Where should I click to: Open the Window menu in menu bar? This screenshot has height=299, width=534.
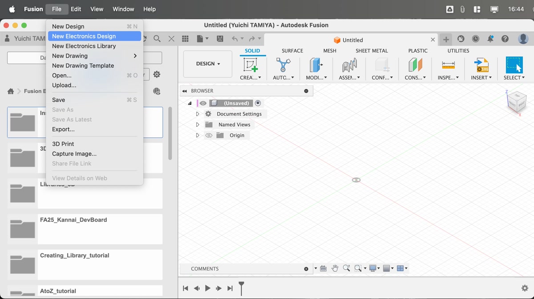[123, 9]
